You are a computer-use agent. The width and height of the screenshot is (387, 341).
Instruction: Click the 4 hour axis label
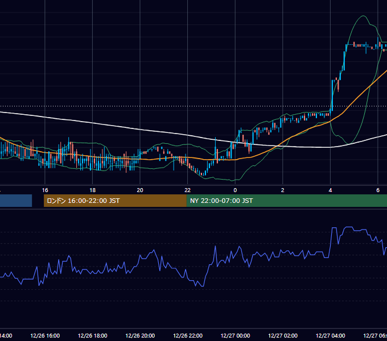330,190
